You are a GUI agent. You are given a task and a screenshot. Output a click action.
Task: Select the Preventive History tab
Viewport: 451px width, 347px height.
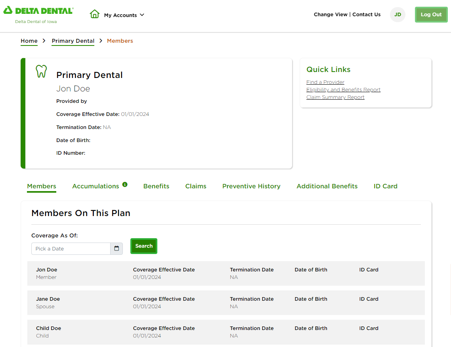coord(251,186)
